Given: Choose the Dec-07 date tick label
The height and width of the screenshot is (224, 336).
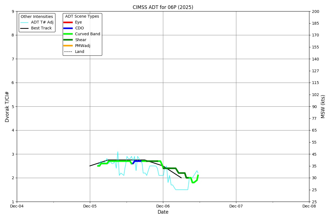Looking at the screenshot, I should [236, 206].
